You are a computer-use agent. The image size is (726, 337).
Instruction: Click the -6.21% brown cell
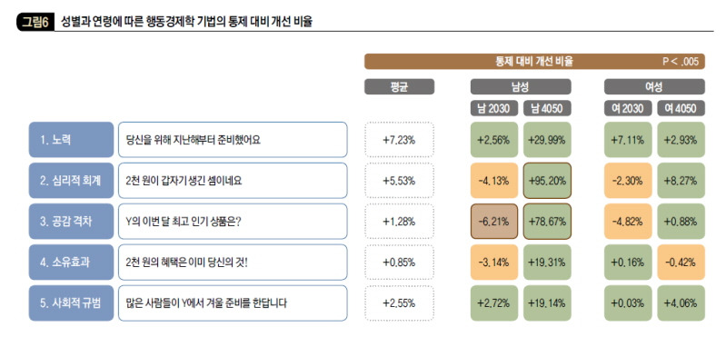[x=494, y=222]
